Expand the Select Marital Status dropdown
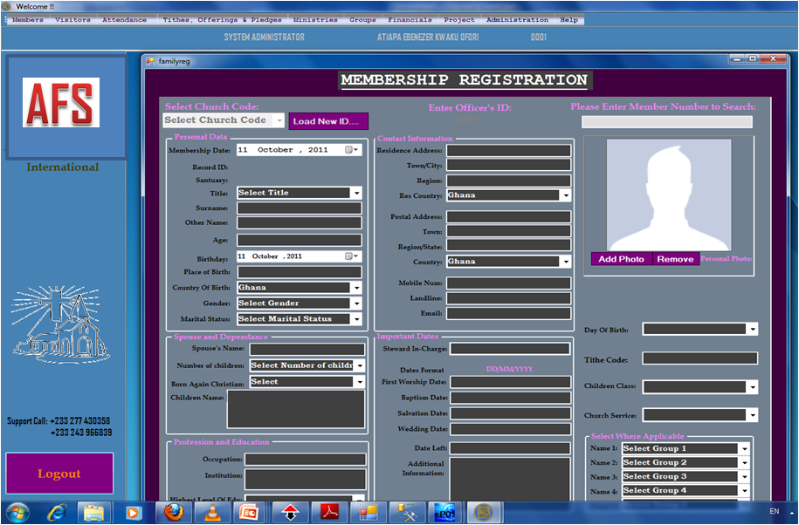Image resolution: width=799 pixels, height=525 pixels. 356,319
